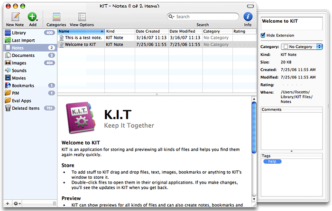Toggle the Info inspector button
Screen dimensions: 332x211
pos(248,17)
